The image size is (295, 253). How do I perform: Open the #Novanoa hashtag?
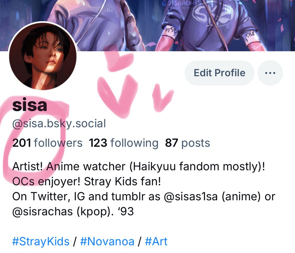point(107,241)
